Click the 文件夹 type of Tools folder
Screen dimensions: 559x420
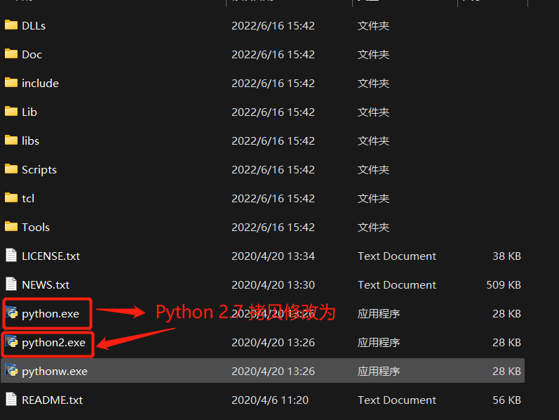coord(373,227)
